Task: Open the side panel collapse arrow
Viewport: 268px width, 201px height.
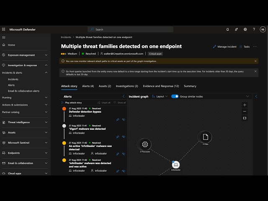Action: tap(256, 96)
